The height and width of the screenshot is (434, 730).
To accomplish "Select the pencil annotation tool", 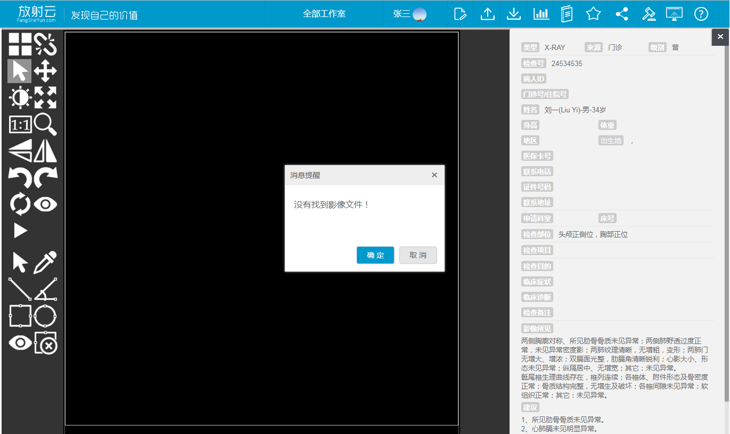I will pos(46,263).
